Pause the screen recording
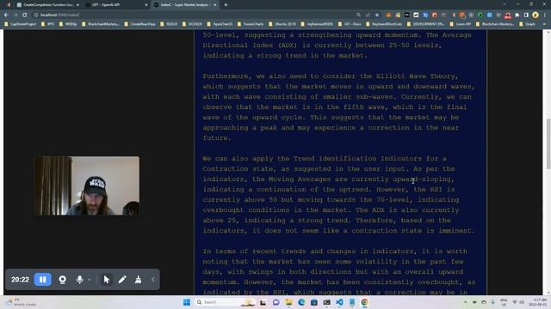This screenshot has width=551, height=309. [42, 280]
